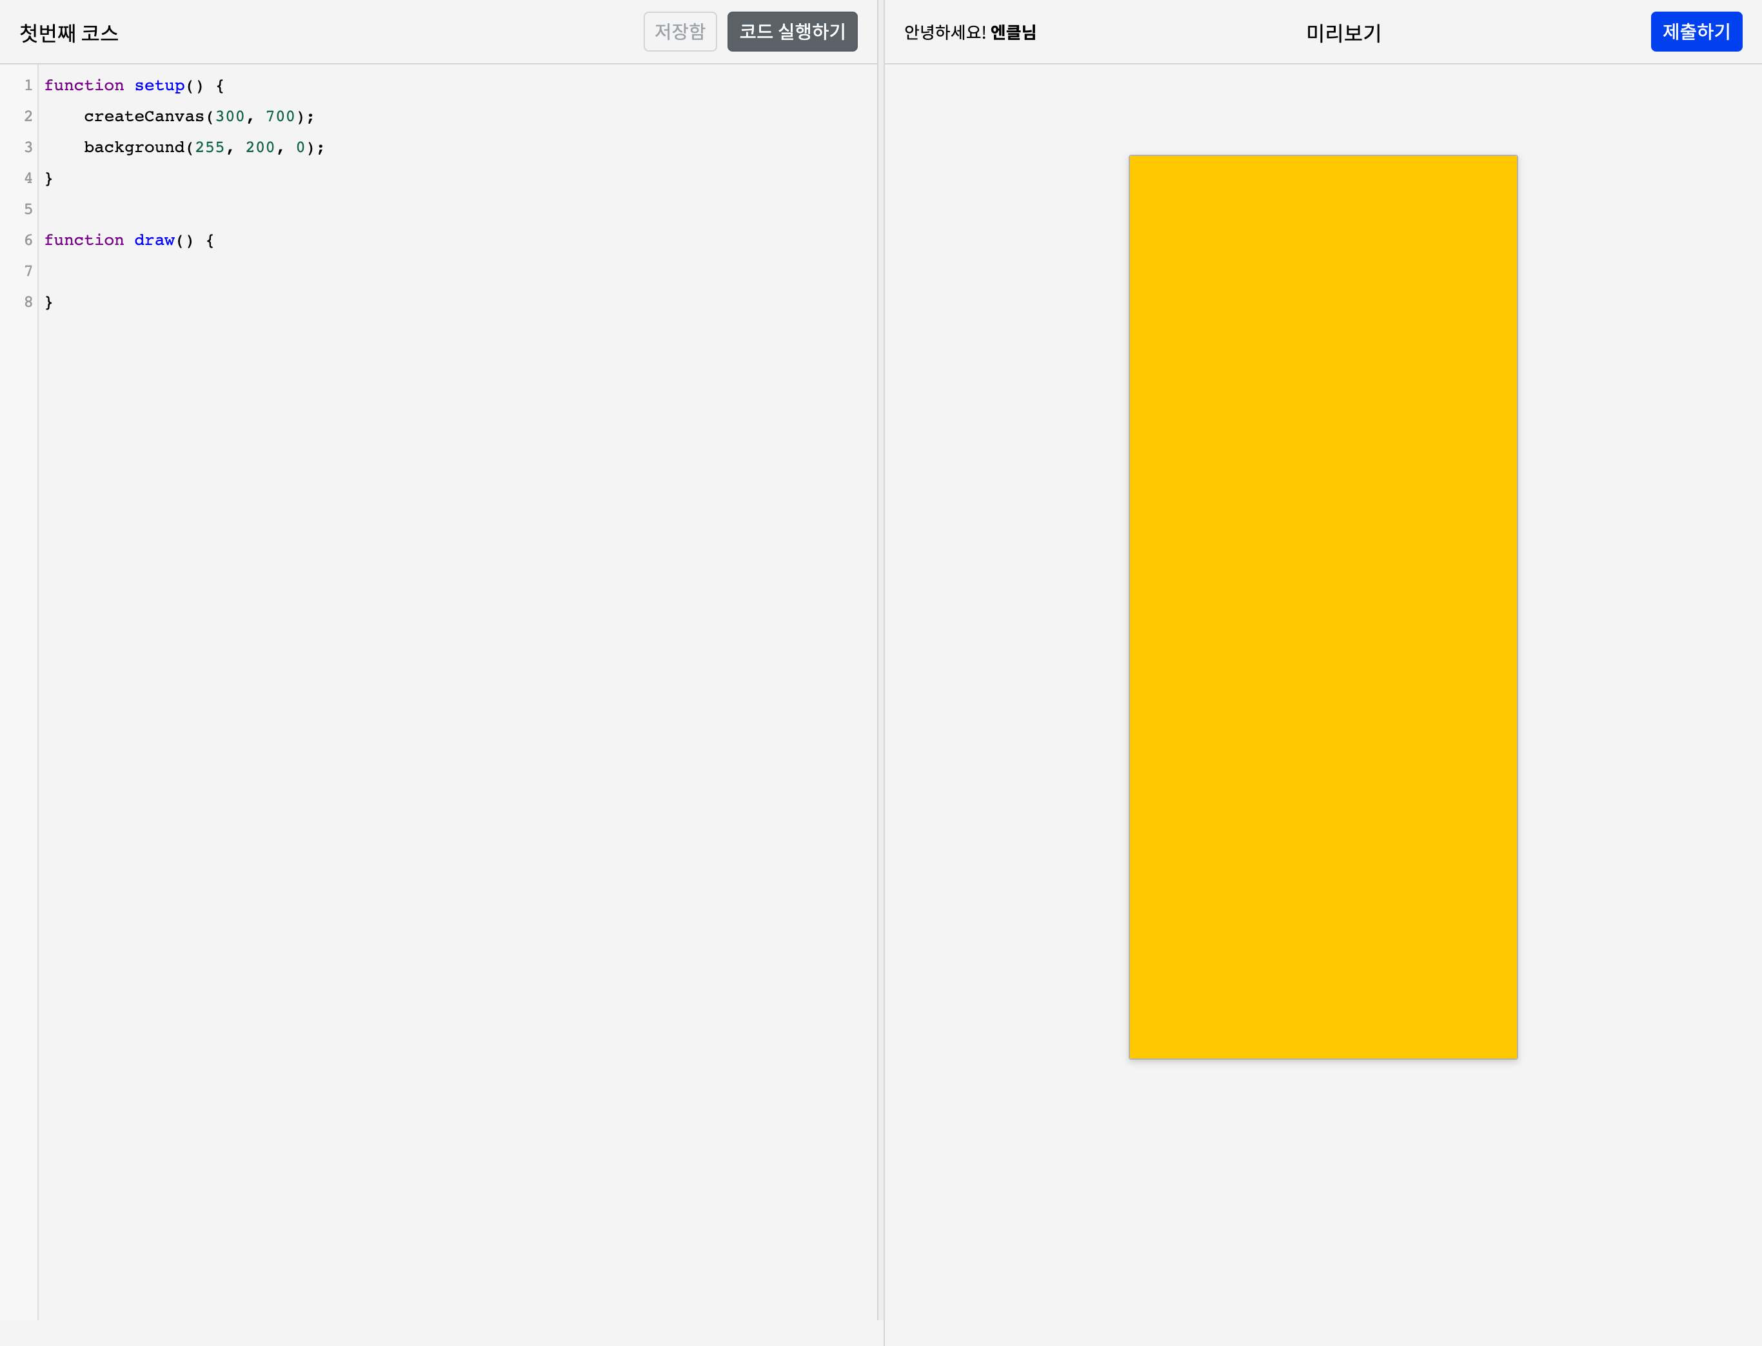Click the 미리보기 preview heading
This screenshot has width=1762, height=1346.
pyautogui.click(x=1343, y=33)
